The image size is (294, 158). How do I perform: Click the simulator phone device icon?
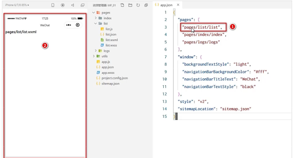pyautogui.click(x=53, y=5)
